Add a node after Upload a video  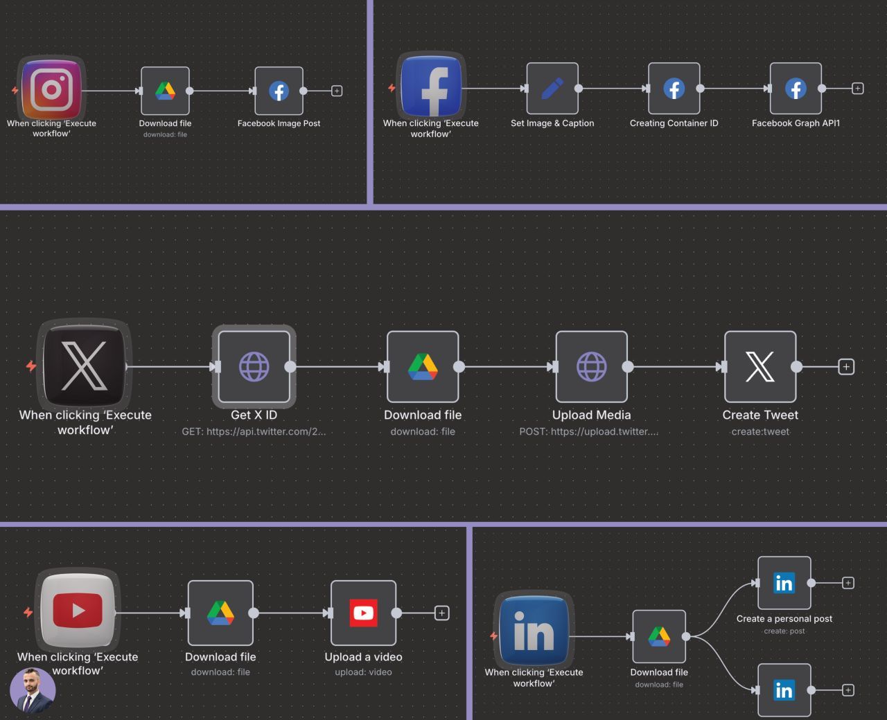(x=441, y=613)
